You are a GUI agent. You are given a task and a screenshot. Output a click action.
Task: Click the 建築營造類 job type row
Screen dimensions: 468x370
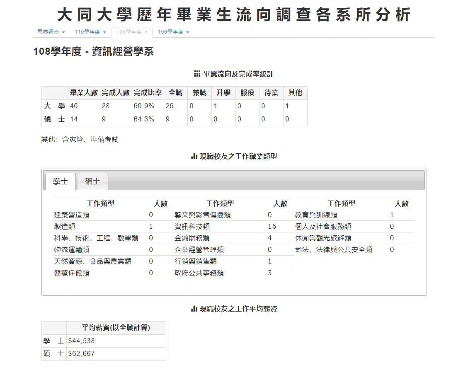[114, 215]
